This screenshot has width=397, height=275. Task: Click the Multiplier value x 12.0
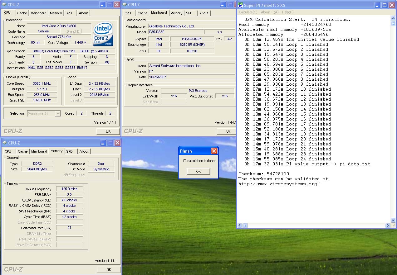coord(42,89)
